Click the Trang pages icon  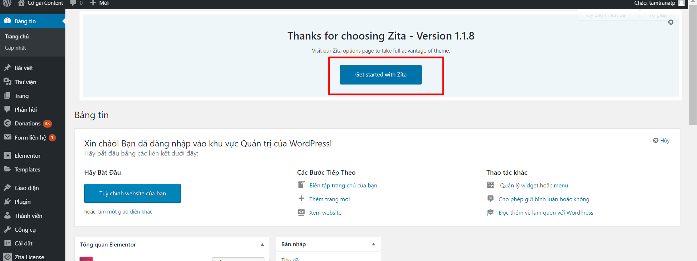pyautogui.click(x=7, y=95)
